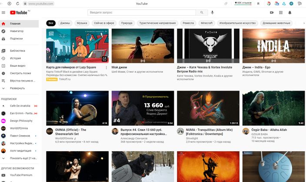
Task: Open the hamburger guide menu
Action: 3,13
